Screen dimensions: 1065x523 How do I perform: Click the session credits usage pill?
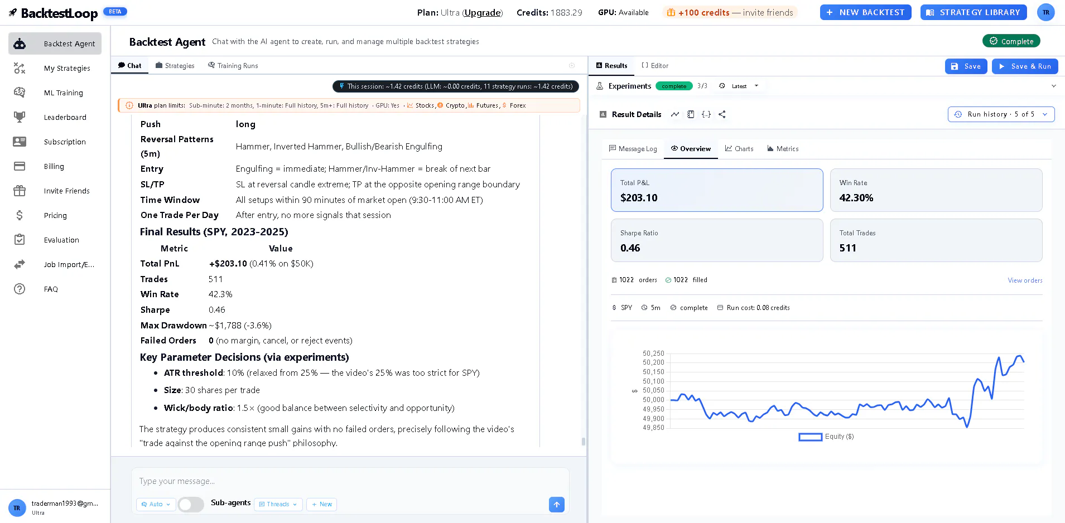pyautogui.click(x=456, y=86)
